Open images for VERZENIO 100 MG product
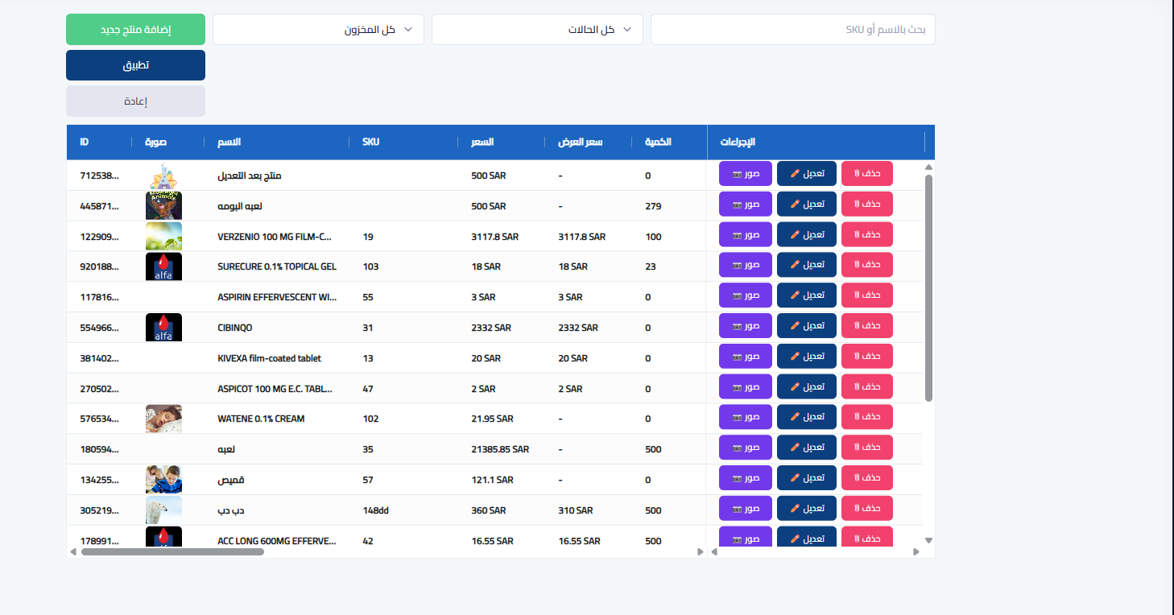The image size is (1174, 615). (x=745, y=234)
